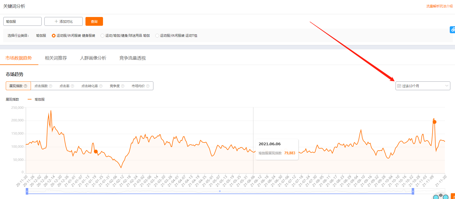The height and width of the screenshot is (199, 455).
Task: Click help icon next to 点击率
Action: 72,86
